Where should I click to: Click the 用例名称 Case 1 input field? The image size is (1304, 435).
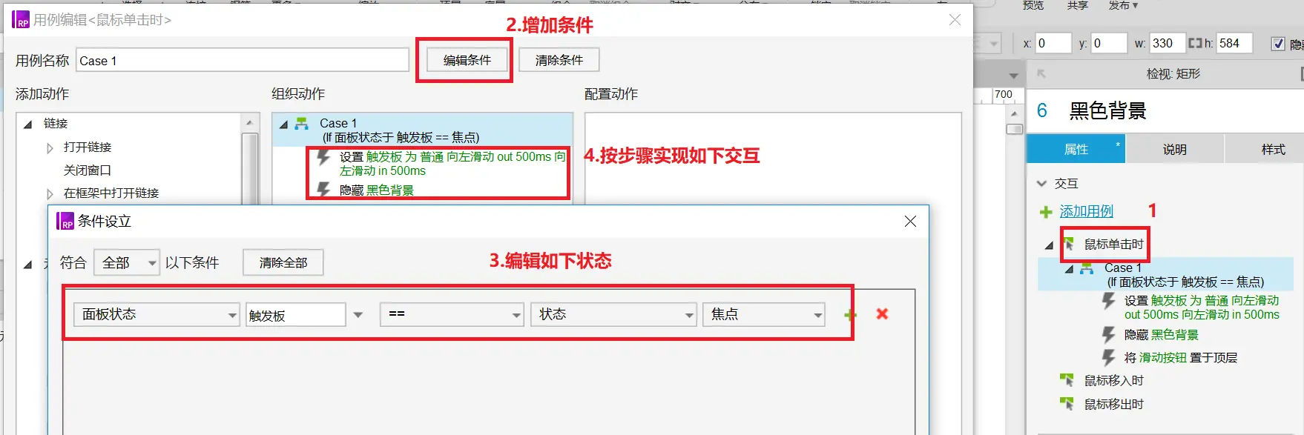(243, 60)
